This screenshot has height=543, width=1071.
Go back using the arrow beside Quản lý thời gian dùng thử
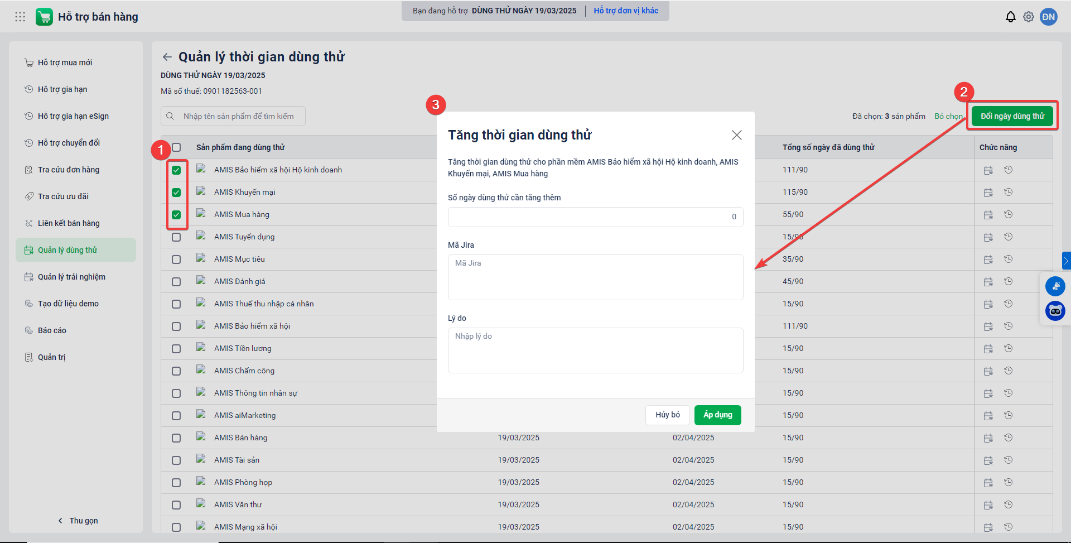(167, 57)
